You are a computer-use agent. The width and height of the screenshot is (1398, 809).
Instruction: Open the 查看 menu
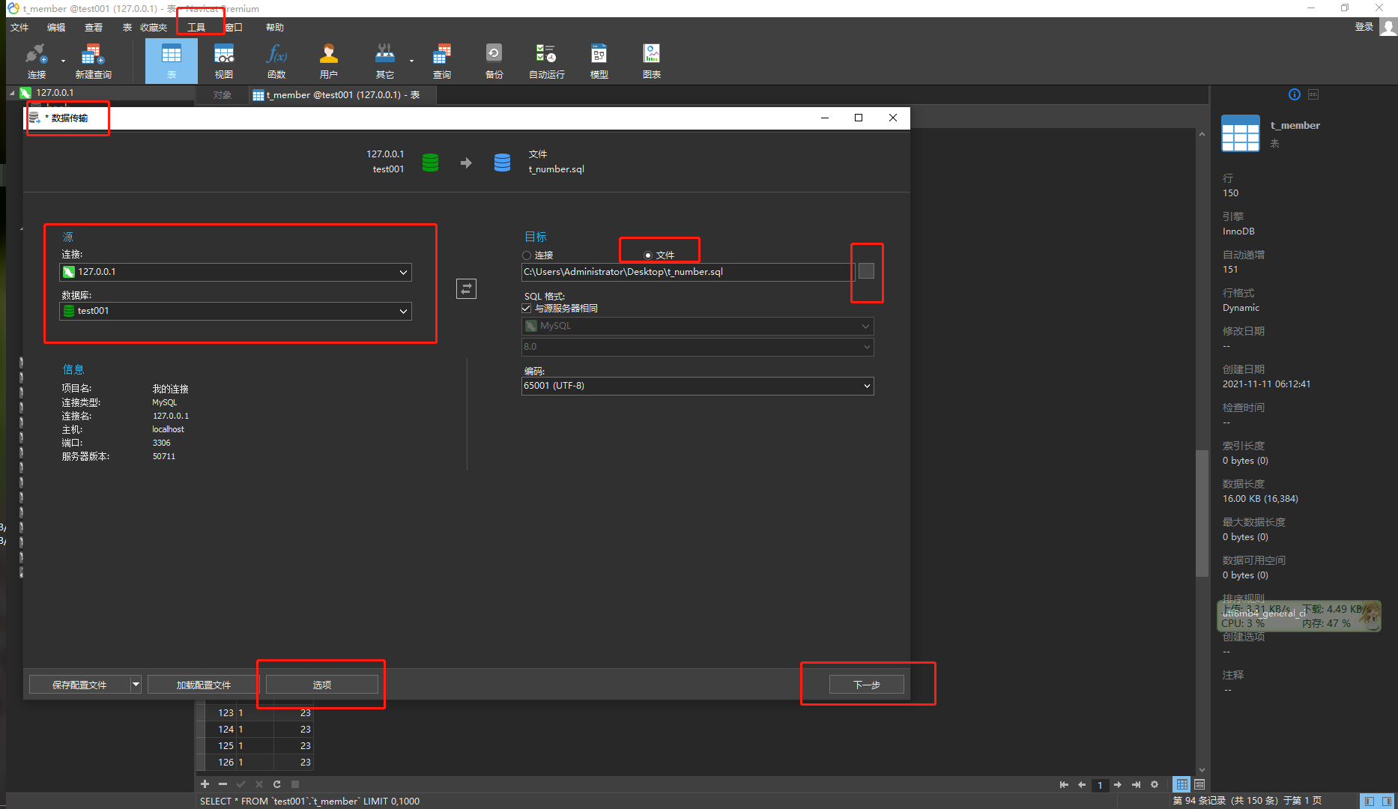[94, 28]
